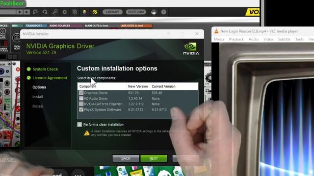314x176 pixels.
Task: Click System Check step label
Action: click(45, 69)
